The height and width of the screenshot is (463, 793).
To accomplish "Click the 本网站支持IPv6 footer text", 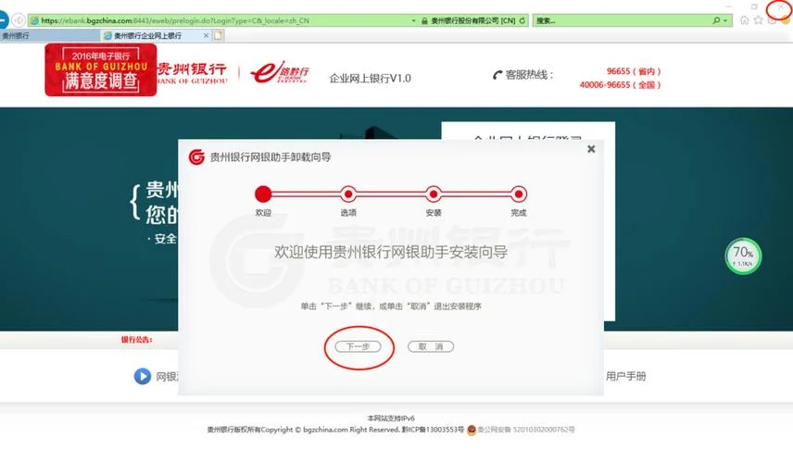I will (x=391, y=418).
